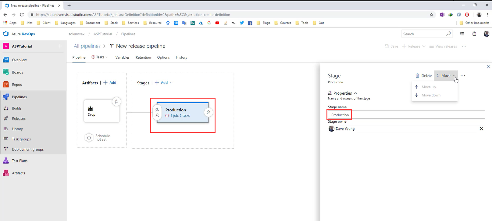Collapse the Properties section
This screenshot has width=492, height=221.
355,93
